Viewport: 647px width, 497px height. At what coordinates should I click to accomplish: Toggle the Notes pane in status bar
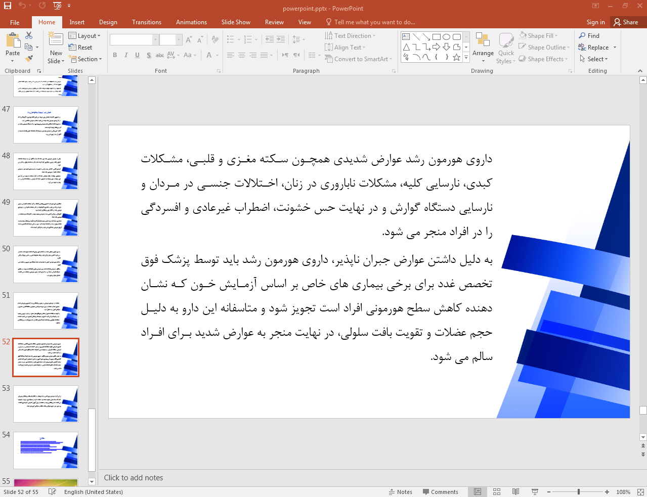[x=401, y=492]
